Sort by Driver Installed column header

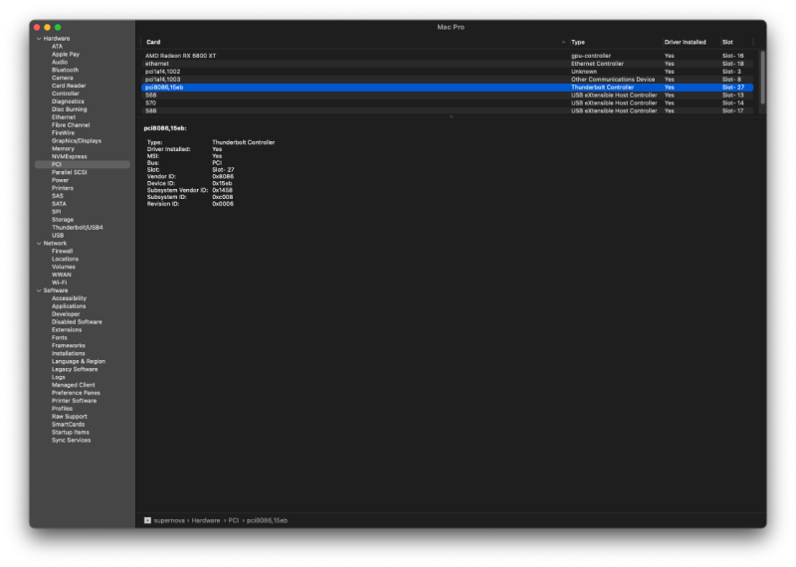[x=685, y=42]
